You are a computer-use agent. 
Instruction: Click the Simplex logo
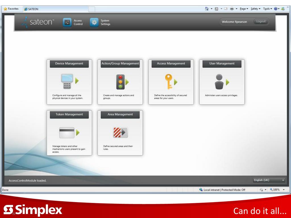point(33,210)
